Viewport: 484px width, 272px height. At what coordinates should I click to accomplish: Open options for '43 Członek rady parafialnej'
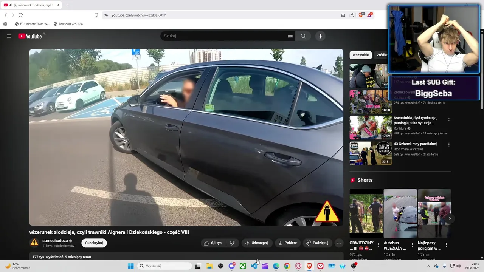(449, 144)
